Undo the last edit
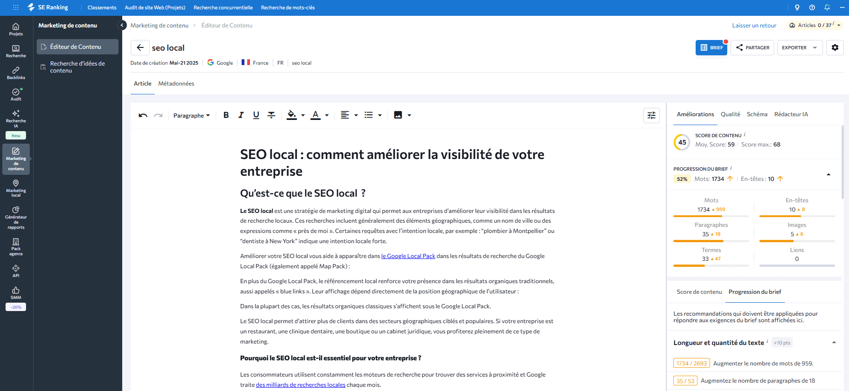 (143, 115)
